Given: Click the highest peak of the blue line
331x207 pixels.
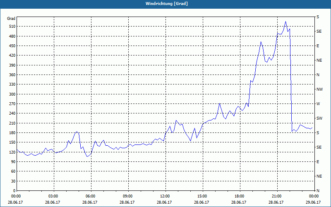Looking at the screenshot, I should 285,22.
